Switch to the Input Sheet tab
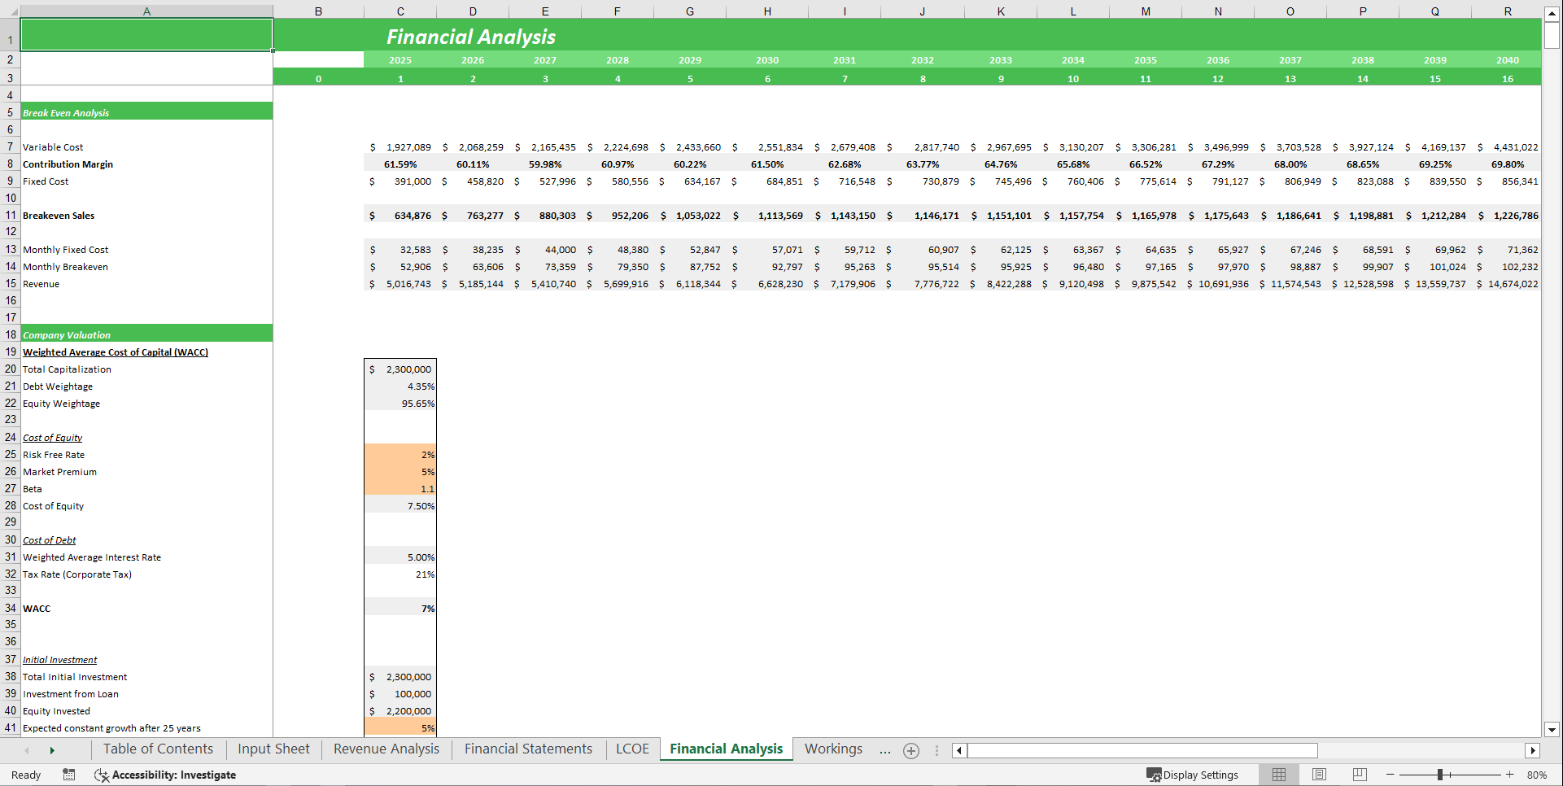This screenshot has width=1563, height=786. pyautogui.click(x=273, y=749)
